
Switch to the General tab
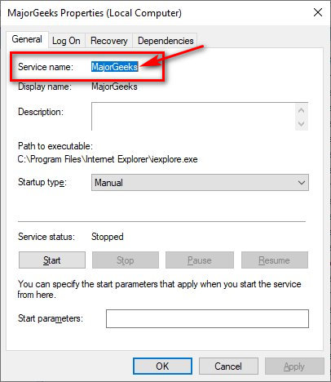pyautogui.click(x=27, y=39)
